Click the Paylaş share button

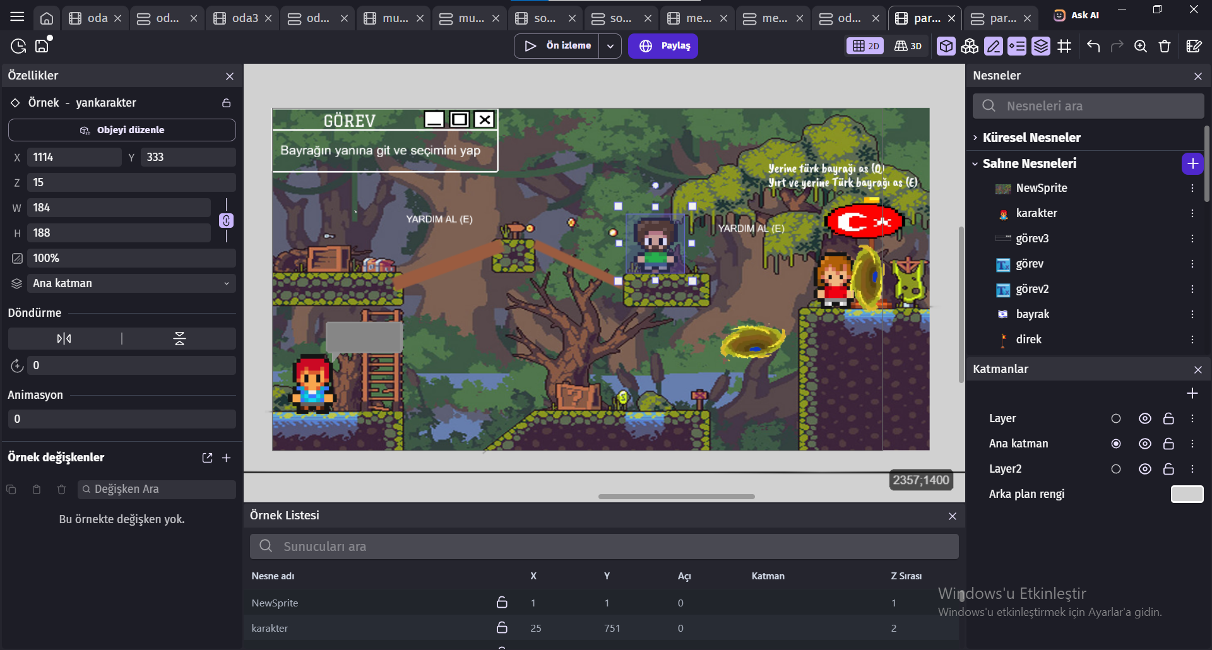[663, 46]
